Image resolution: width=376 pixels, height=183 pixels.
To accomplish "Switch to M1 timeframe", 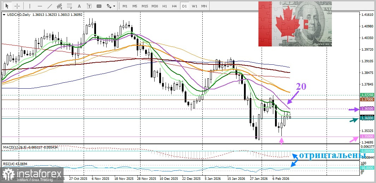I will [125, 6].
